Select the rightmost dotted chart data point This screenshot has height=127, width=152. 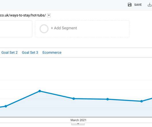pyautogui.click(x=141, y=101)
